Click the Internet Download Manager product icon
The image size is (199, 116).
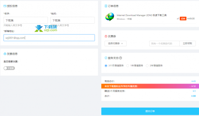109,17
